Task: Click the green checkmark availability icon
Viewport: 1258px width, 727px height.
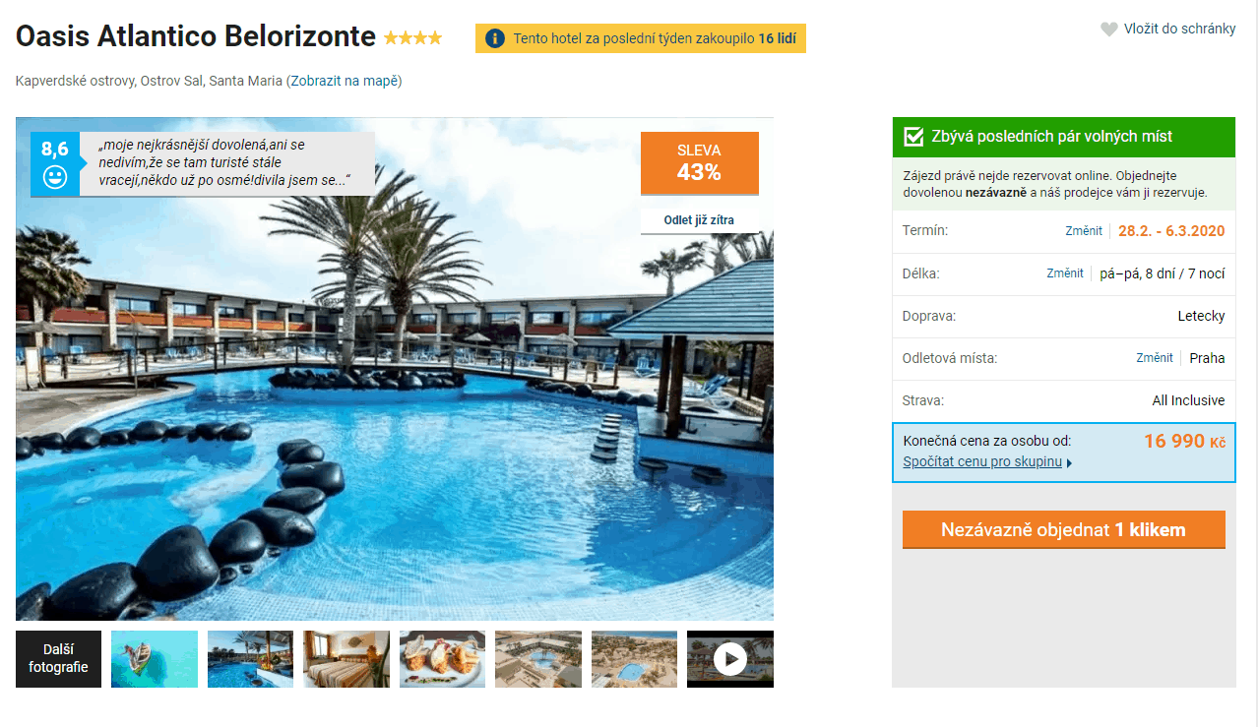Action: click(x=913, y=137)
